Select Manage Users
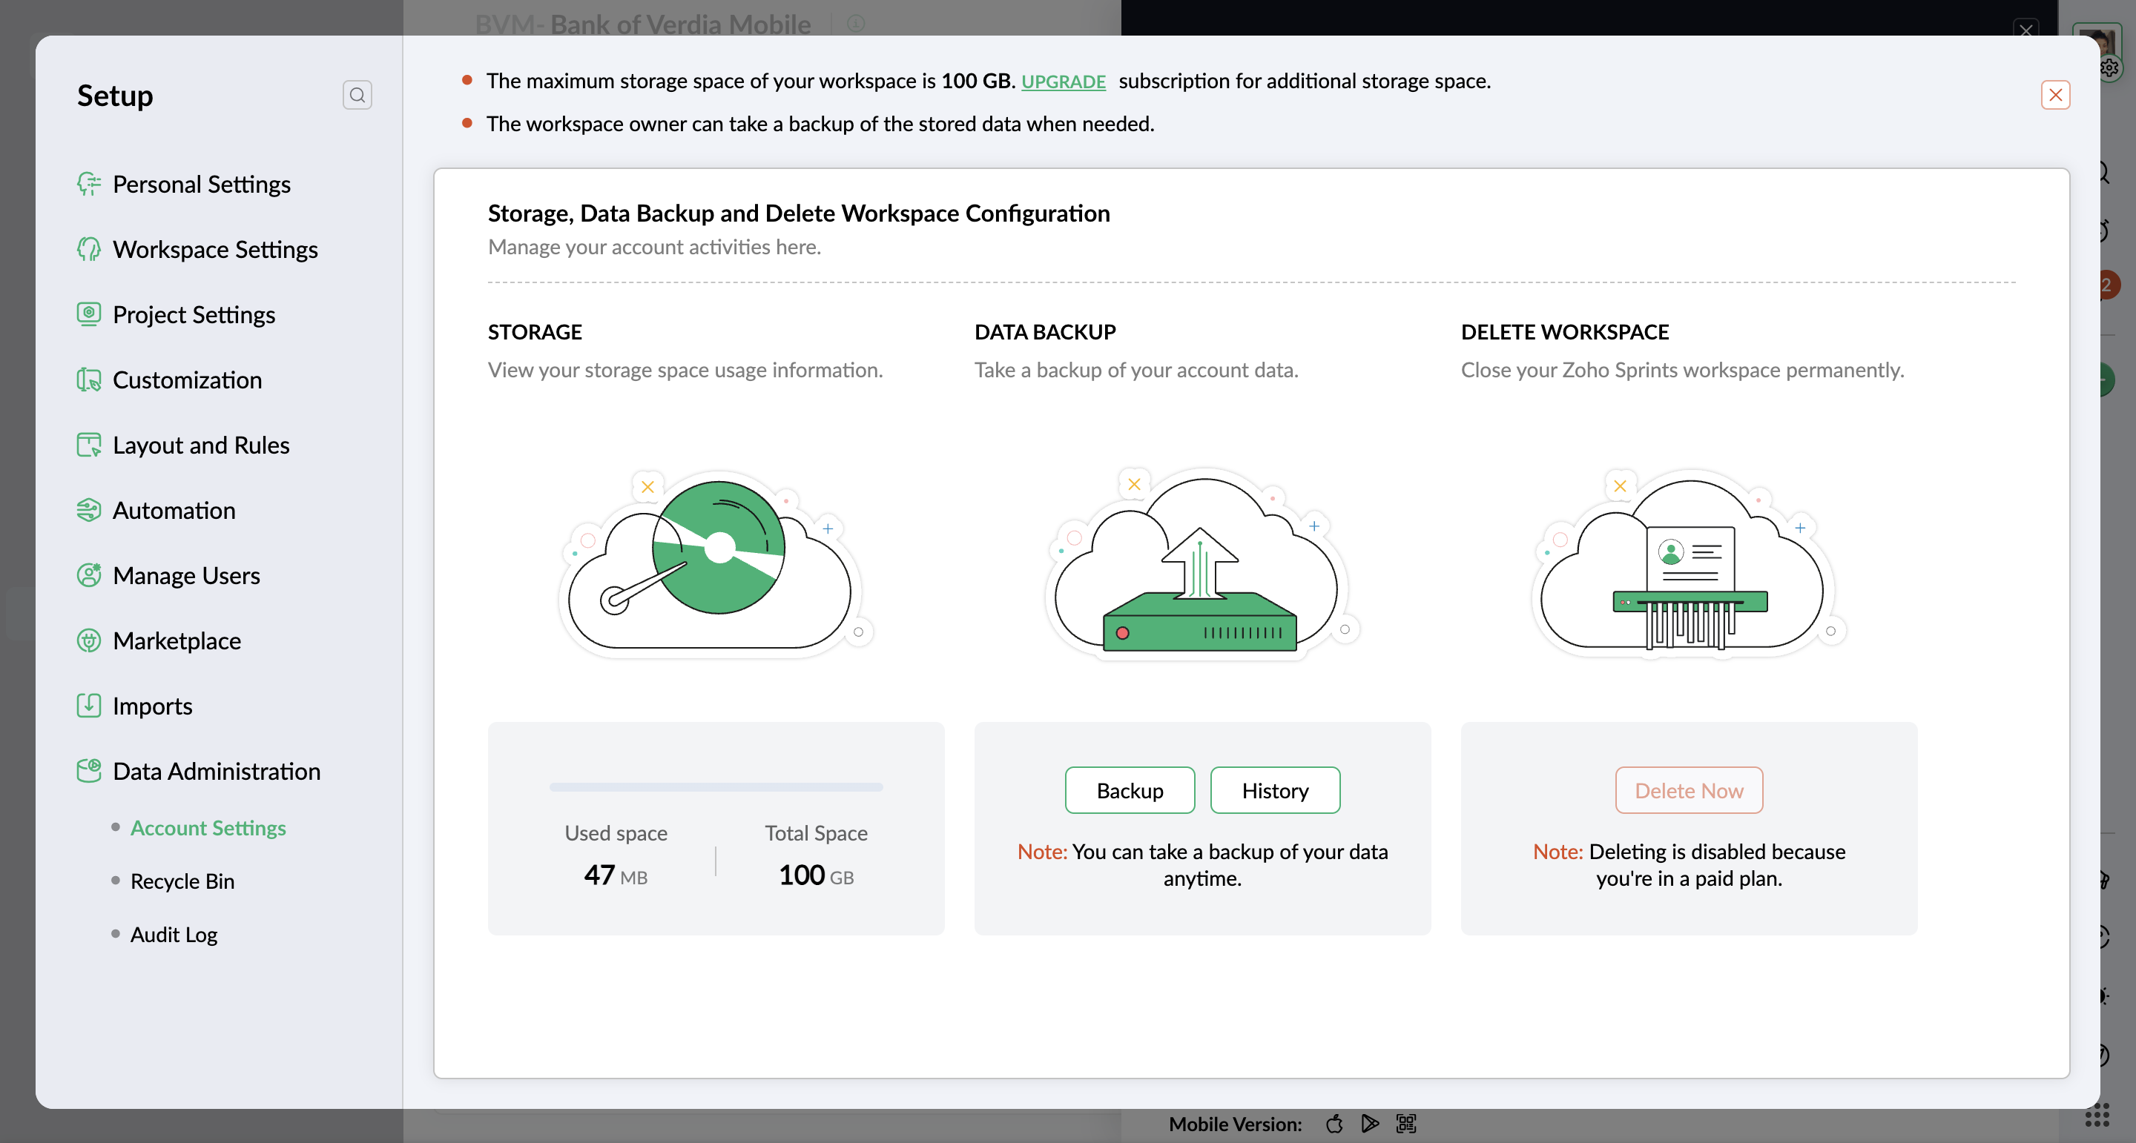The image size is (2136, 1143). [x=187, y=574]
